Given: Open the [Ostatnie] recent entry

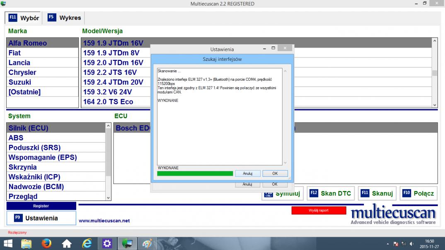Looking at the screenshot, I should point(43,92).
